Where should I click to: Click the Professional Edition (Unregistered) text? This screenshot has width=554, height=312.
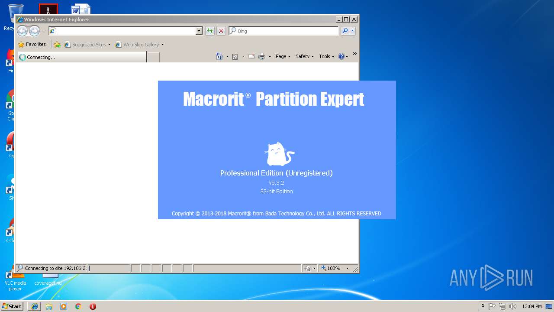tap(277, 173)
